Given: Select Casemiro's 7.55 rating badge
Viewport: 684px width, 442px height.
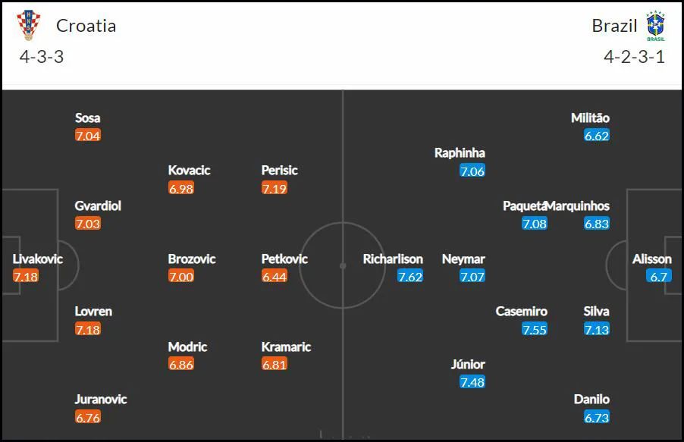Looking at the screenshot, I should (535, 330).
